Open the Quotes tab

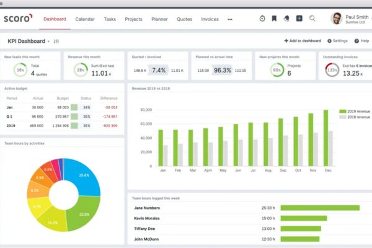(184, 19)
